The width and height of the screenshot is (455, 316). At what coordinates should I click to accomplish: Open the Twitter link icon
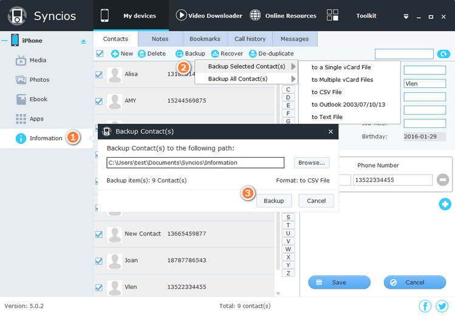[x=442, y=306]
